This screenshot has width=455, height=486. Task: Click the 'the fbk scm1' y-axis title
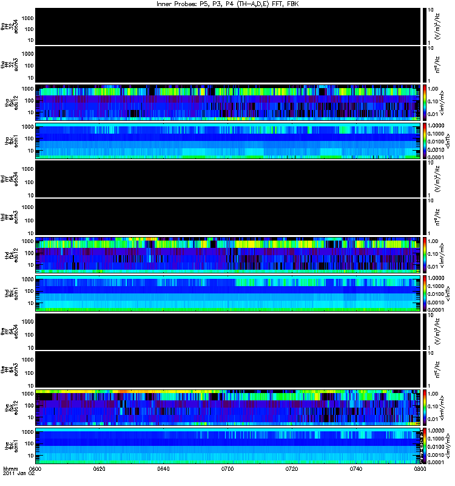(12, 446)
